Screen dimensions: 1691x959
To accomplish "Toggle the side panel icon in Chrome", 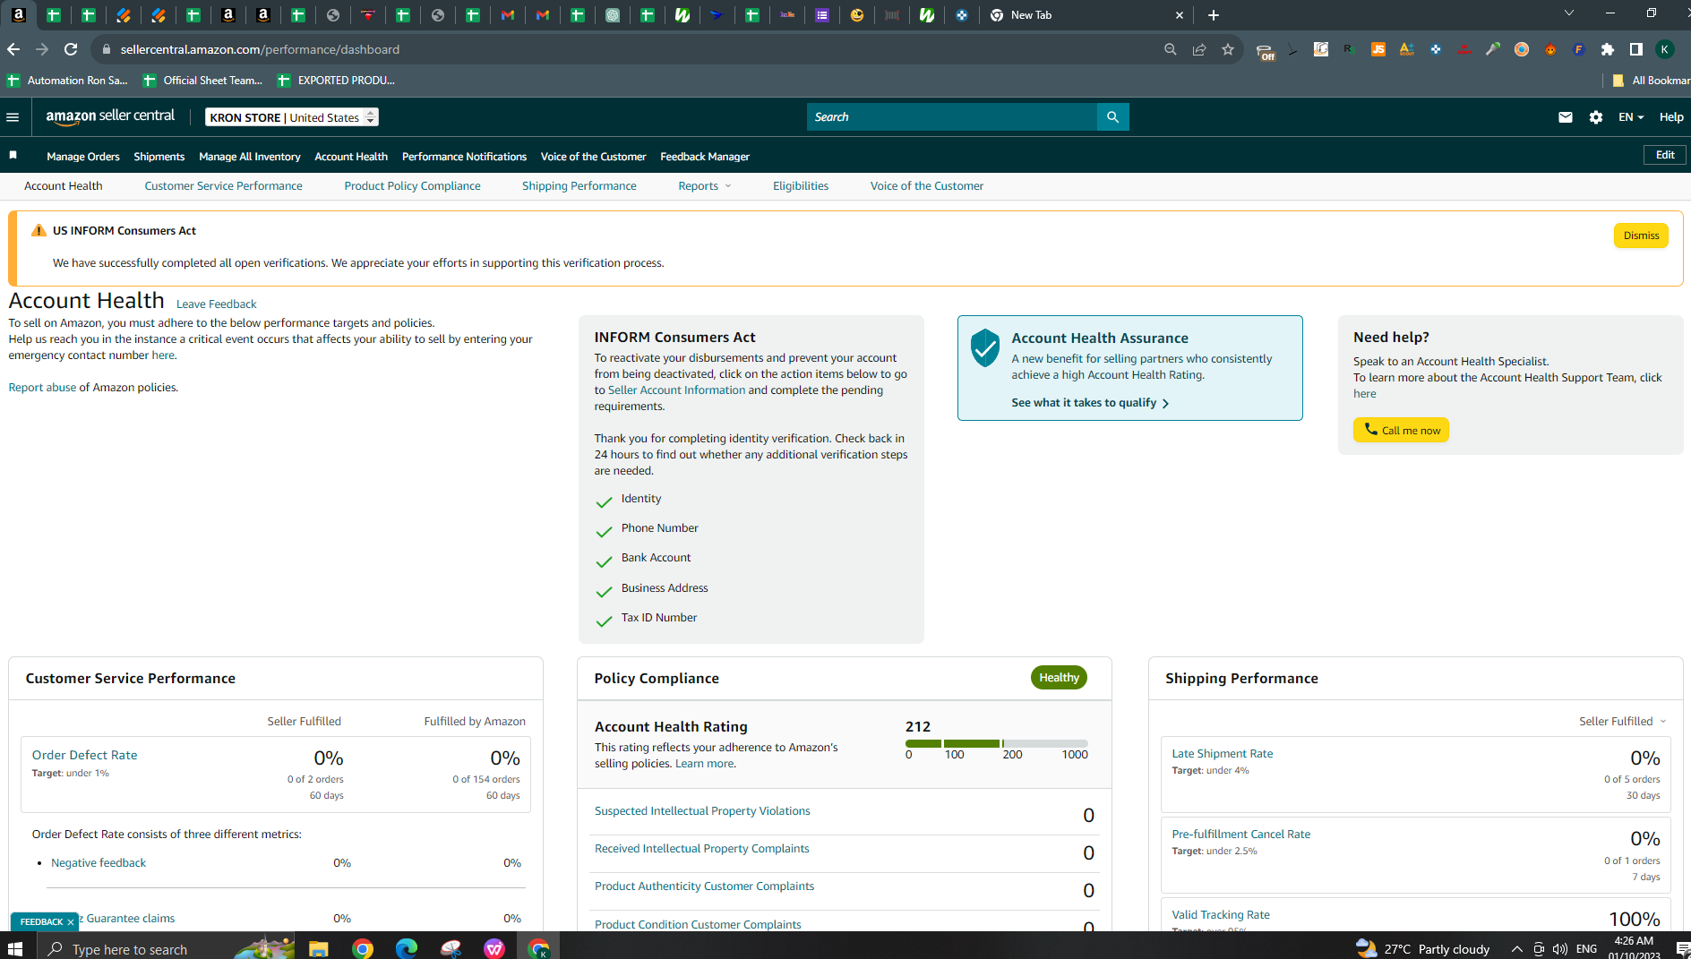I will [x=1636, y=49].
